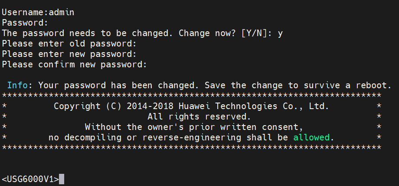This screenshot has height=186, width=399.
Task: Click the bottom asterisk border of the banner
Action: tap(192, 148)
